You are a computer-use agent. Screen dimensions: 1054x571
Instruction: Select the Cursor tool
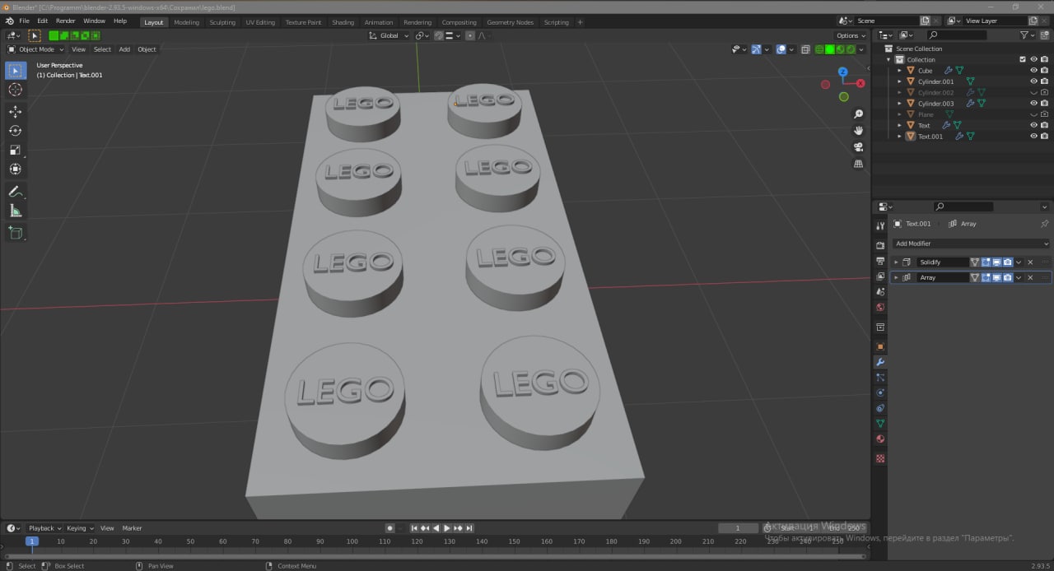coord(16,90)
